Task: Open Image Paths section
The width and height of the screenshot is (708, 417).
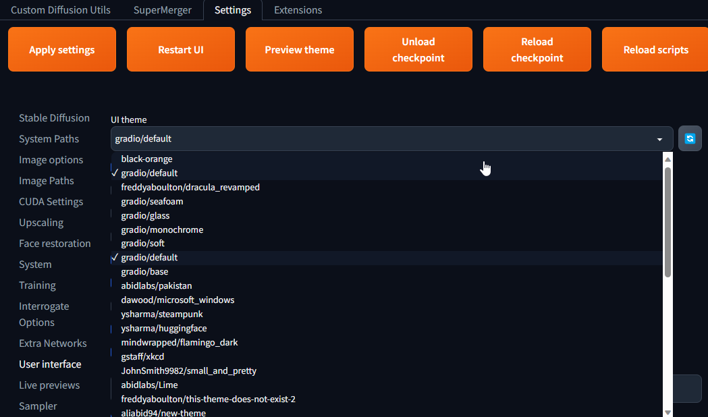Action: click(x=46, y=181)
